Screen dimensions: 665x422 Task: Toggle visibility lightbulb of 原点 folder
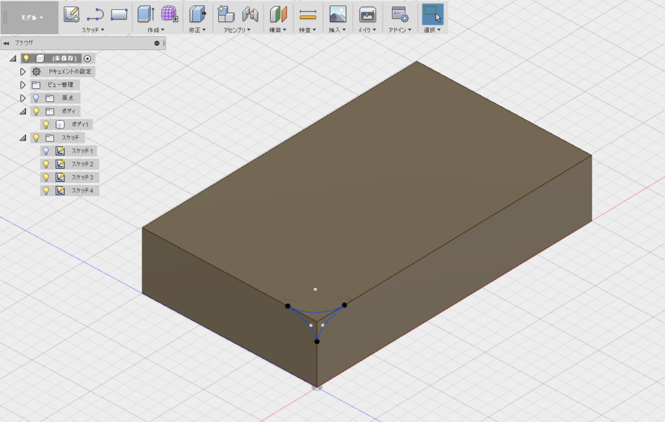[36, 98]
